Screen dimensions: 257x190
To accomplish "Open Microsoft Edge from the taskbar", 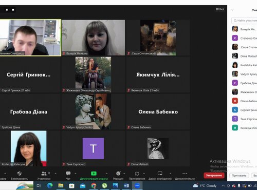I will point(50,185).
